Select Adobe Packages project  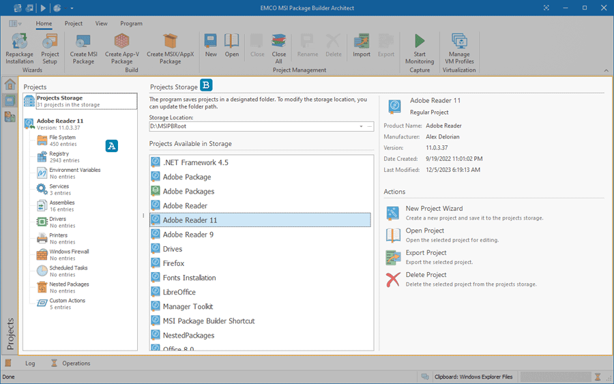pyautogui.click(x=260, y=192)
